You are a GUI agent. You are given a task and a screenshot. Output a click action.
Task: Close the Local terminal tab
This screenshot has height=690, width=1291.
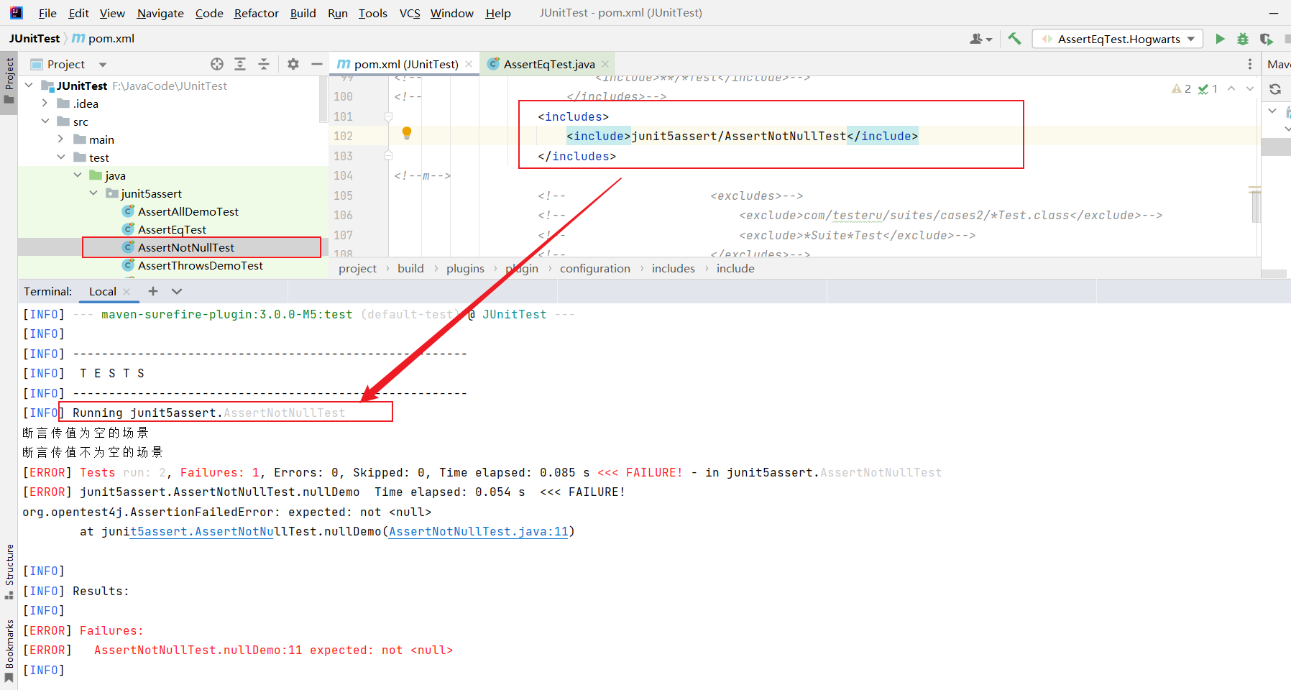tap(127, 291)
